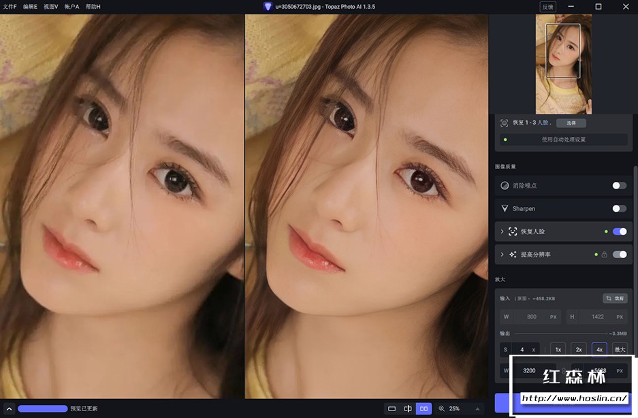Image resolution: width=638 pixels, height=418 pixels.
Task: Toggle the 消除噪点 switch on
Action: point(620,186)
